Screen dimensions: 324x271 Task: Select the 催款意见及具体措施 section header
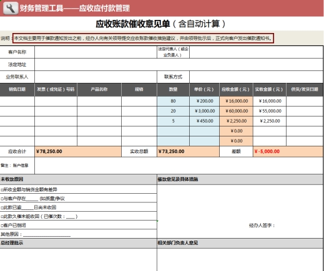tap(240, 179)
